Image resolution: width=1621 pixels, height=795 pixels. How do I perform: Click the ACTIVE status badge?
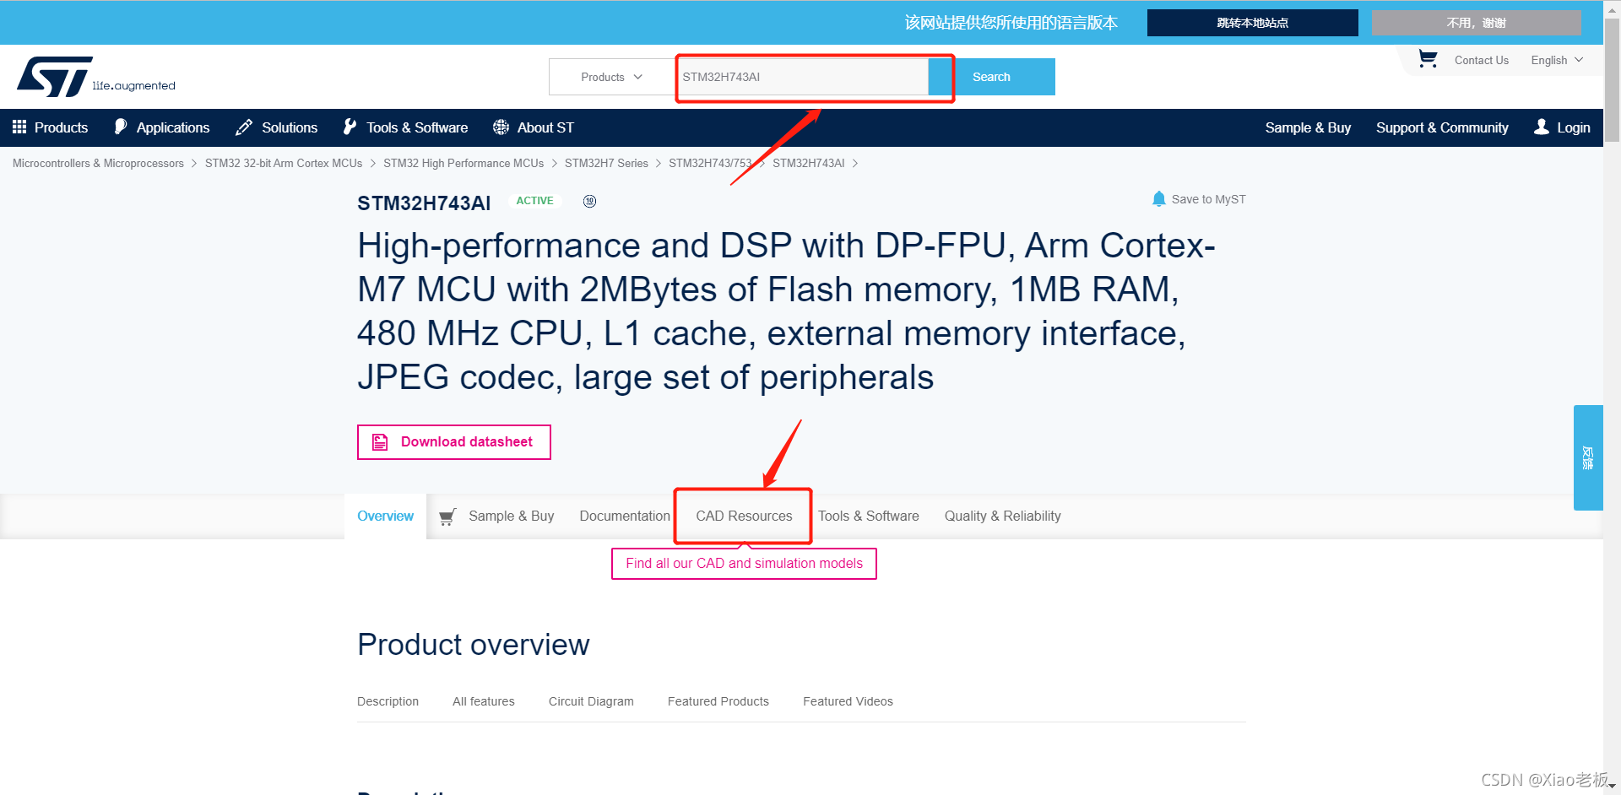[x=535, y=201]
